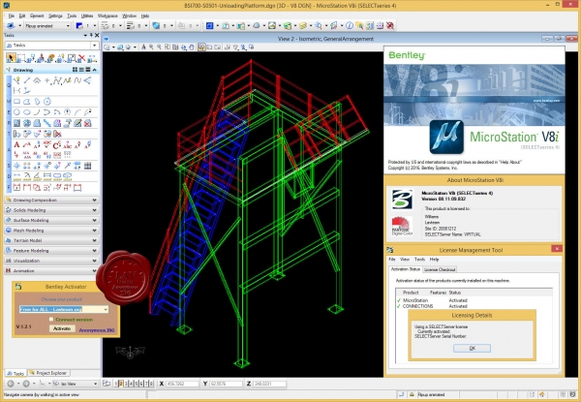Click the previous view round arrow

point(11,384)
